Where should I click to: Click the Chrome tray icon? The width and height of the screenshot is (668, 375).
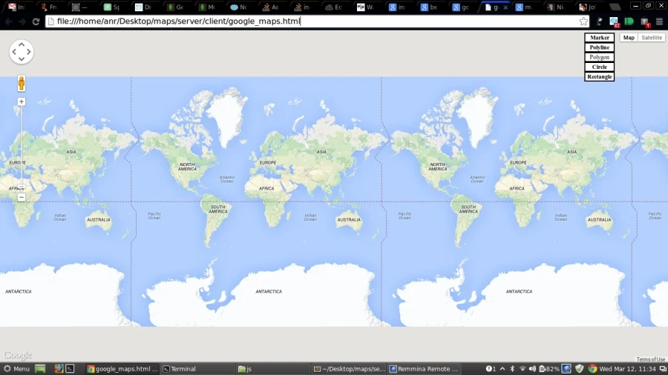(592, 368)
